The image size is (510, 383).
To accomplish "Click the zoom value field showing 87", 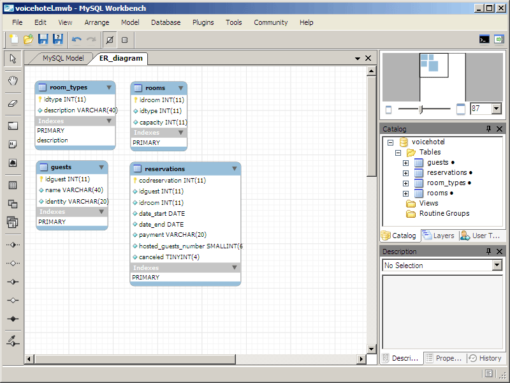I will pos(481,109).
